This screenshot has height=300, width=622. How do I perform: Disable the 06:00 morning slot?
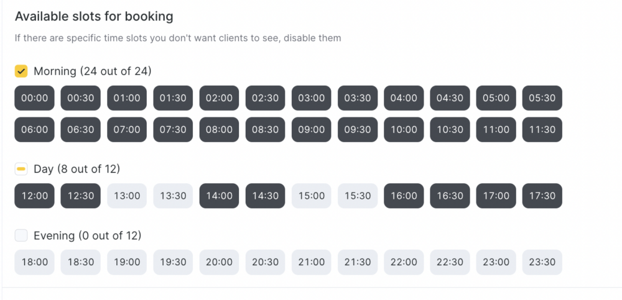click(35, 130)
